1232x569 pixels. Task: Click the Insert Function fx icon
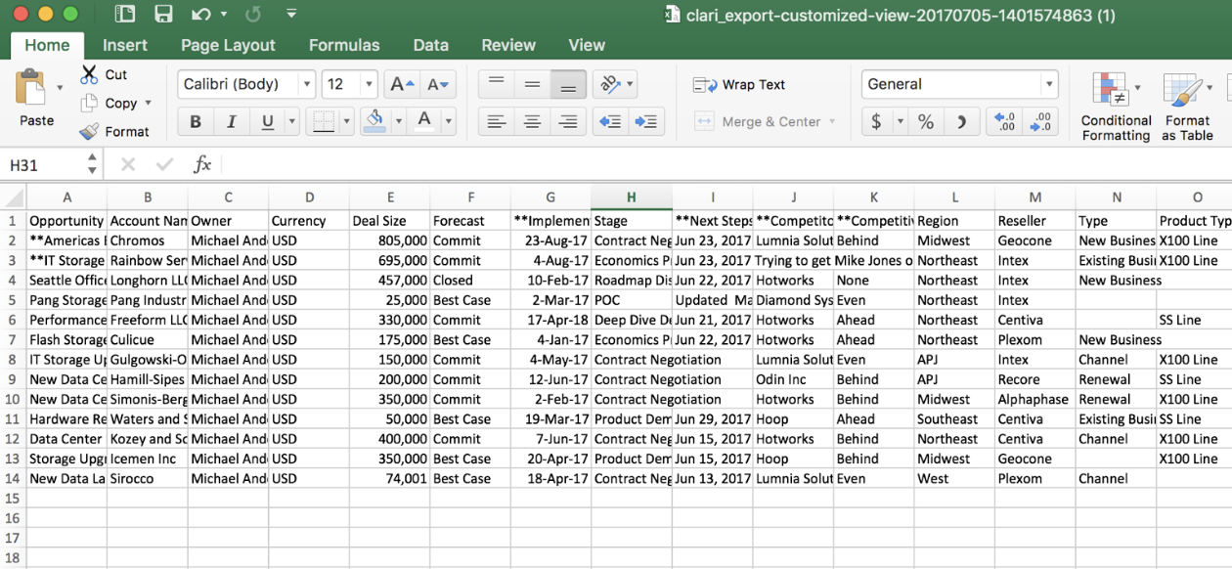click(202, 165)
